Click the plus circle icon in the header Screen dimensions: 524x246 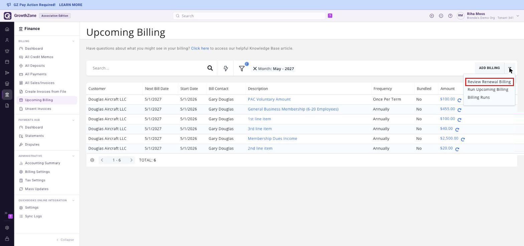[x=432, y=16]
